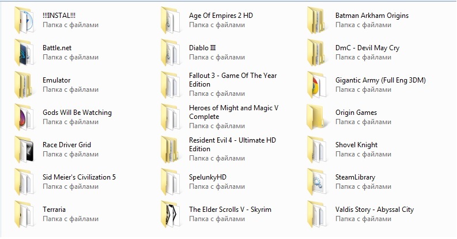The width and height of the screenshot is (457, 239).
Task: Select the Age Of Empires 2 HD folder icon
Action: 171,20
